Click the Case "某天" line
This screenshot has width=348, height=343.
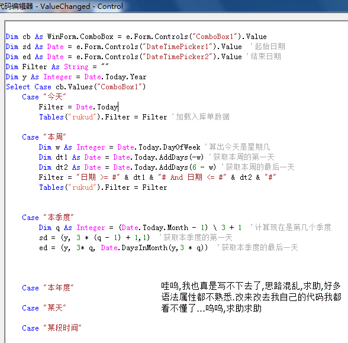coord(44,308)
